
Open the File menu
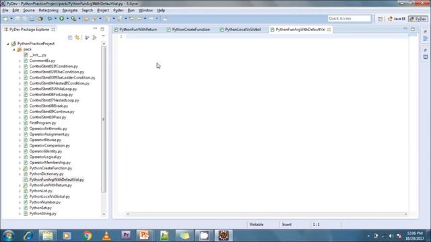pos(5,11)
